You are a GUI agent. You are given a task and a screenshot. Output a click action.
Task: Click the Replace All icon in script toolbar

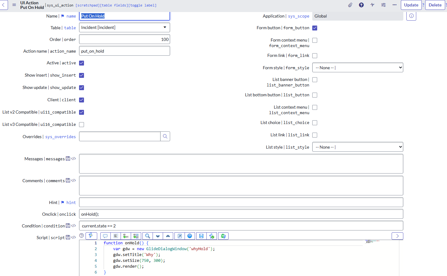(136, 236)
